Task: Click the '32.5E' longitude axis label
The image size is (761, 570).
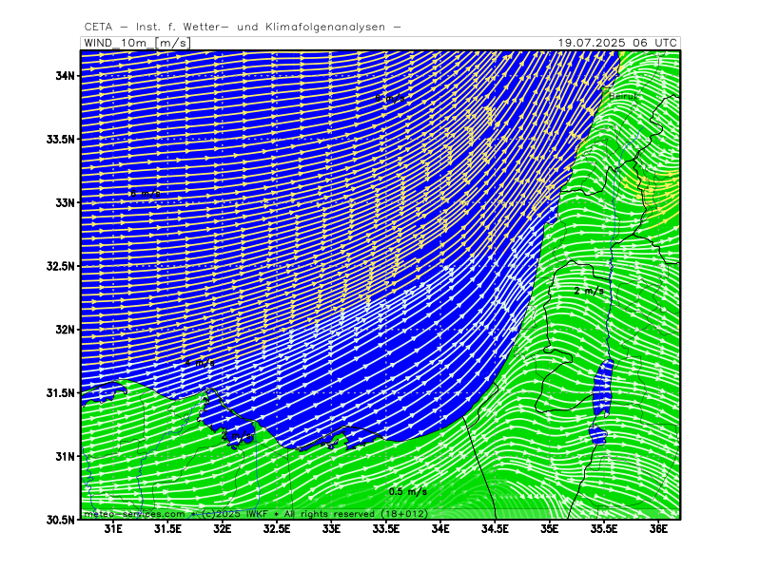Action: (x=277, y=529)
